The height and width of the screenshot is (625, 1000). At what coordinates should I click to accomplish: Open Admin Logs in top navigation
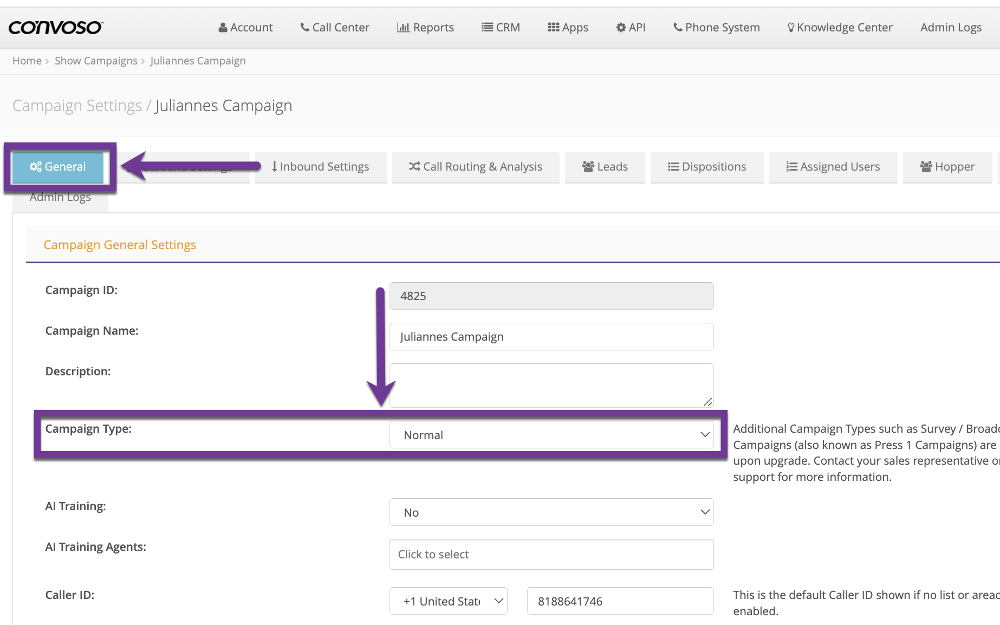[x=951, y=27]
